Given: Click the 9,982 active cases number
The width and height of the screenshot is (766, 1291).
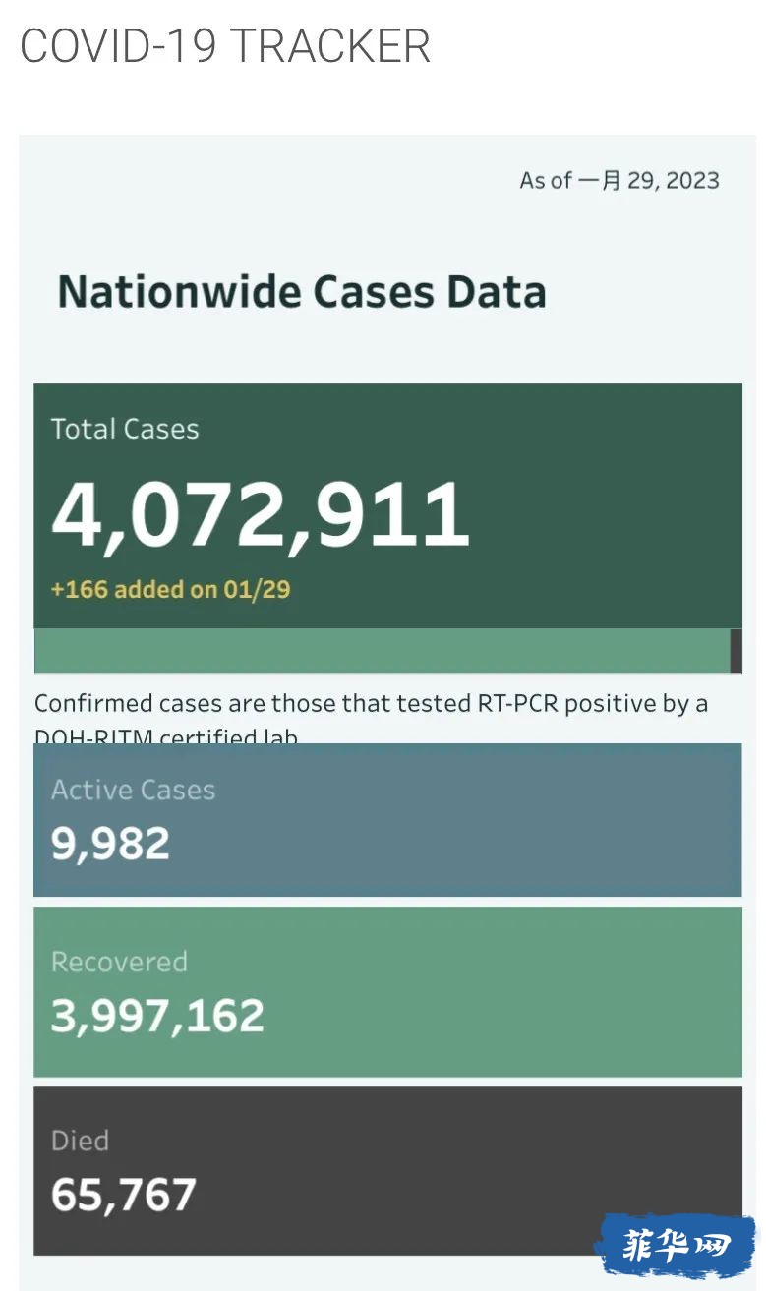Looking at the screenshot, I should pyautogui.click(x=110, y=844).
